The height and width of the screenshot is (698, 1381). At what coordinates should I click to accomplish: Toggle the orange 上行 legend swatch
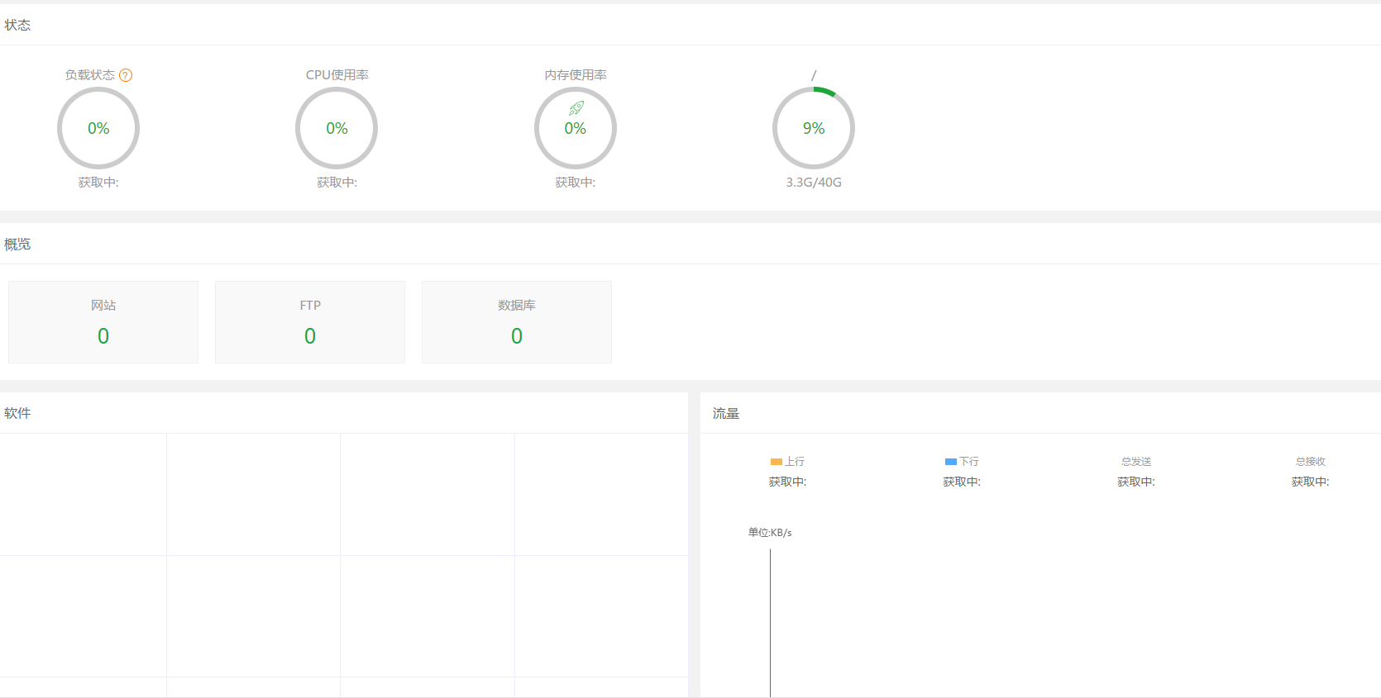776,462
